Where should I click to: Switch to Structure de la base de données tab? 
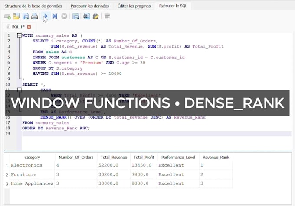(x=33, y=6)
